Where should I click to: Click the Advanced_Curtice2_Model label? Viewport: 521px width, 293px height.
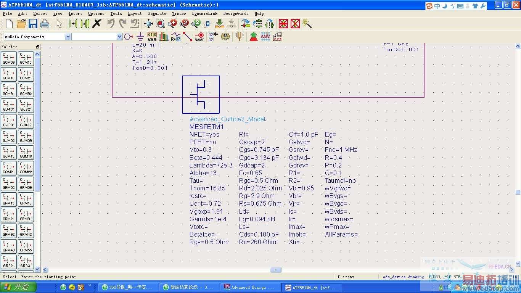228,119
